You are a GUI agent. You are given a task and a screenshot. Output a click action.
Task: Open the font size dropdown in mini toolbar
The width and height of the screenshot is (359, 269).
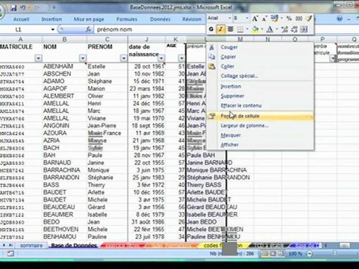click(x=247, y=18)
